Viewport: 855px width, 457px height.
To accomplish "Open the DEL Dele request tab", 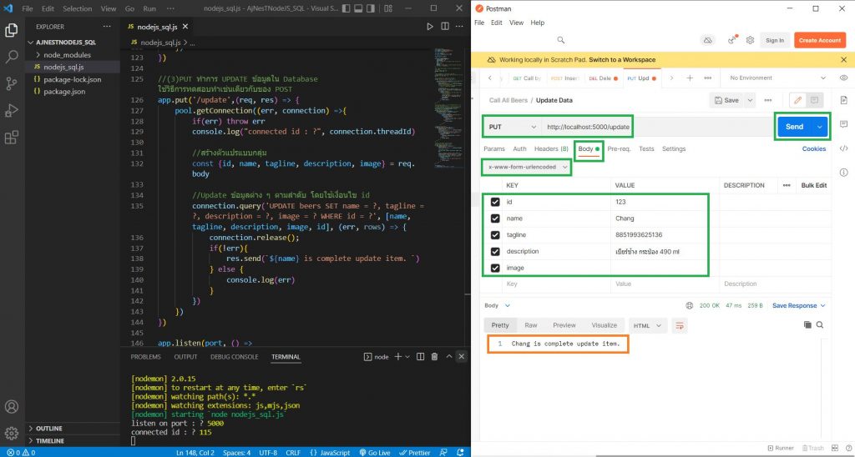I will tap(603, 78).
